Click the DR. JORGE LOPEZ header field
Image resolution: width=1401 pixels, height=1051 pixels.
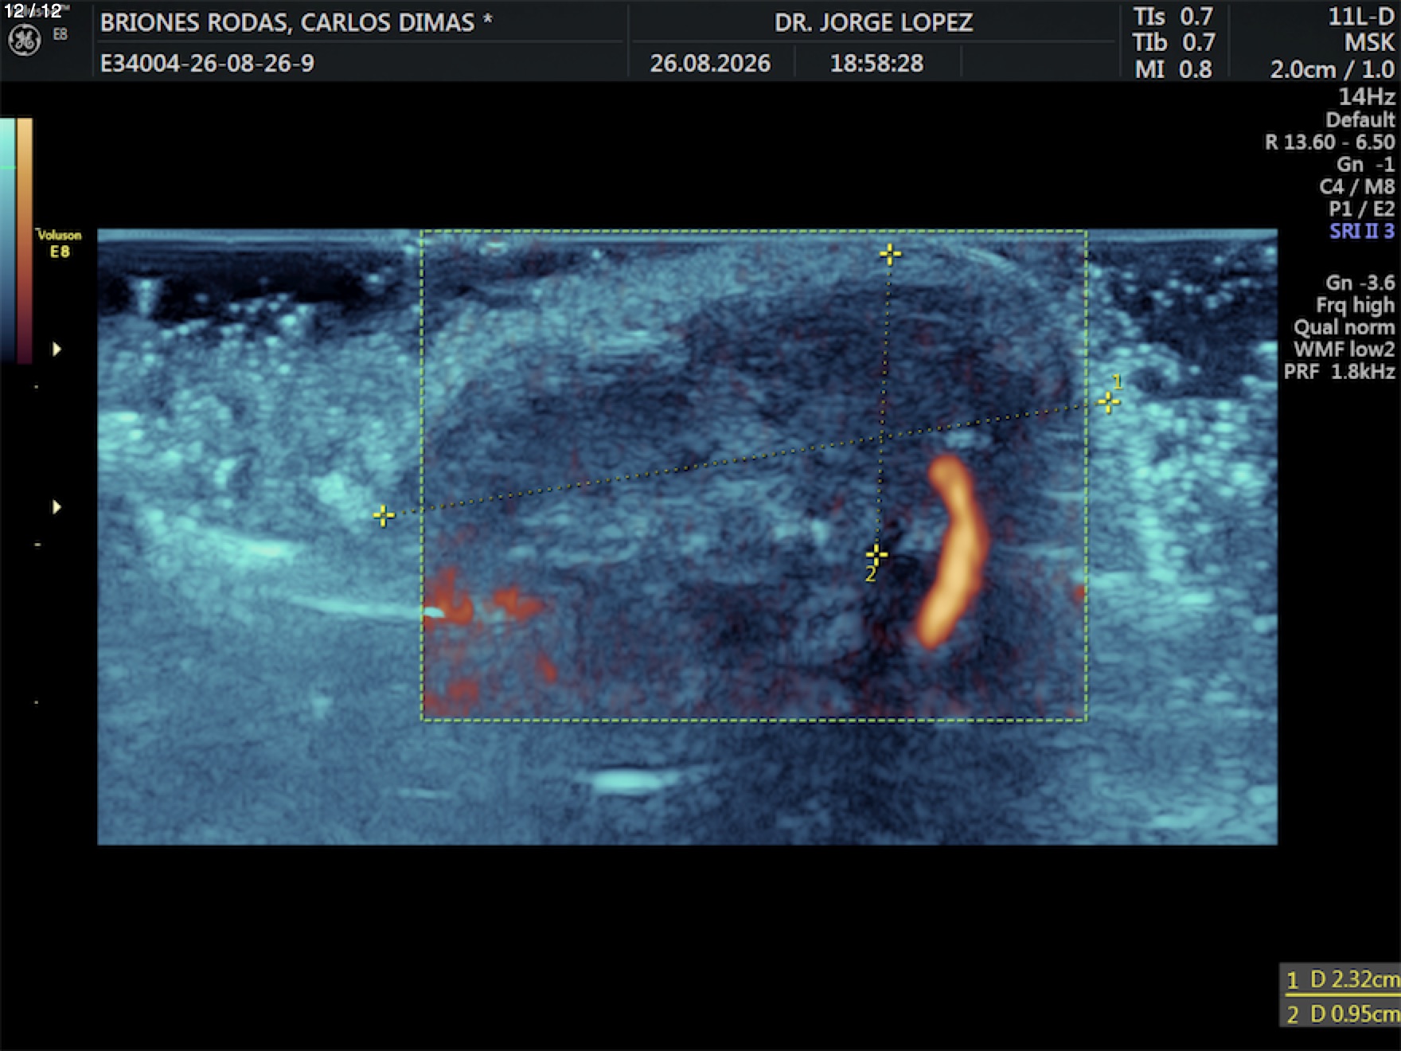pos(873,22)
